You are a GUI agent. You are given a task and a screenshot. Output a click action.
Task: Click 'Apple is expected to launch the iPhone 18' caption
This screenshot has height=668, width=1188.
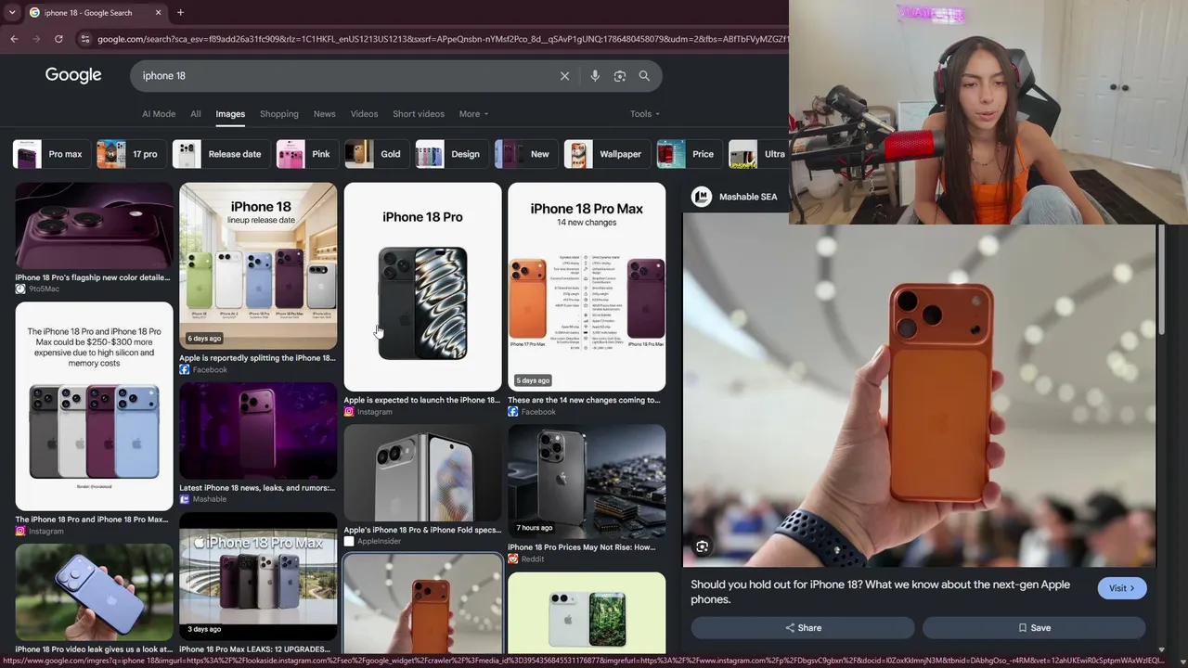click(421, 400)
